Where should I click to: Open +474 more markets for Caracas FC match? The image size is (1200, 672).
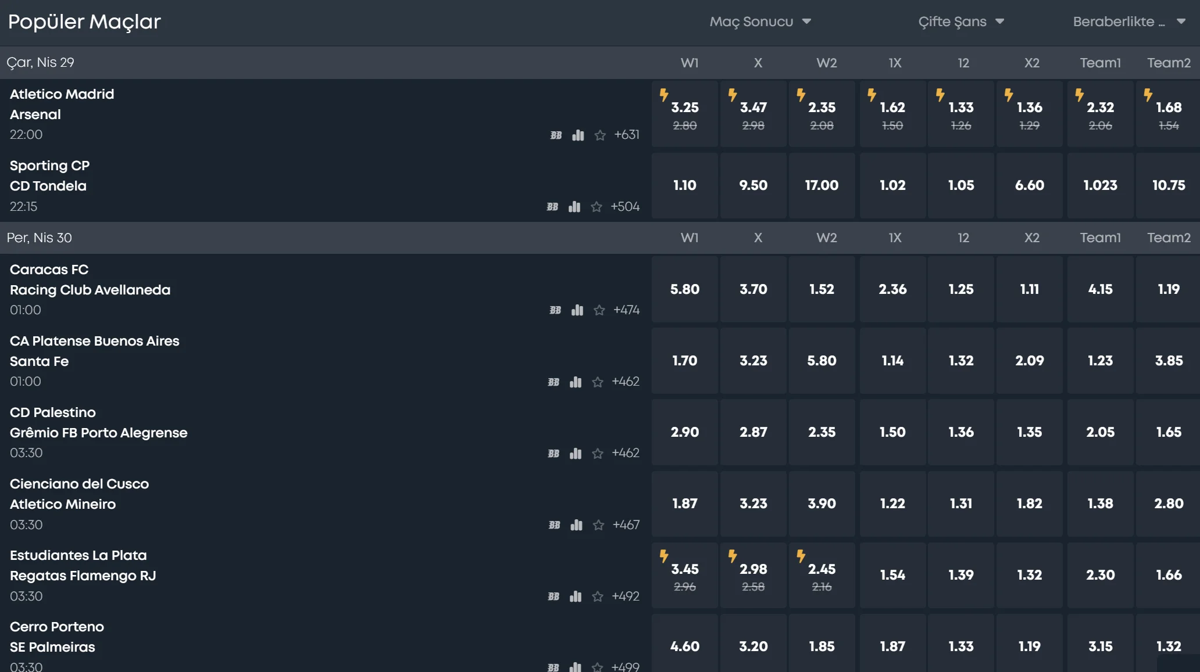pyautogui.click(x=626, y=310)
